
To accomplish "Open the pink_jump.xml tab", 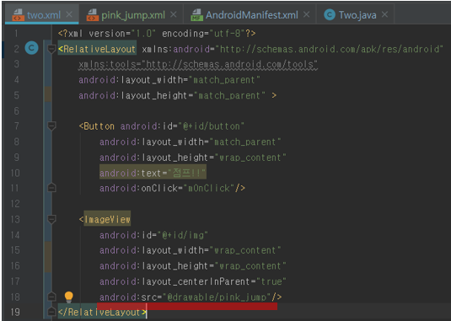I will tap(132, 15).
